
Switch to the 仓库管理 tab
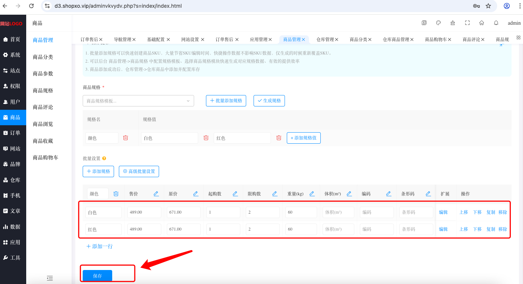pos(325,39)
